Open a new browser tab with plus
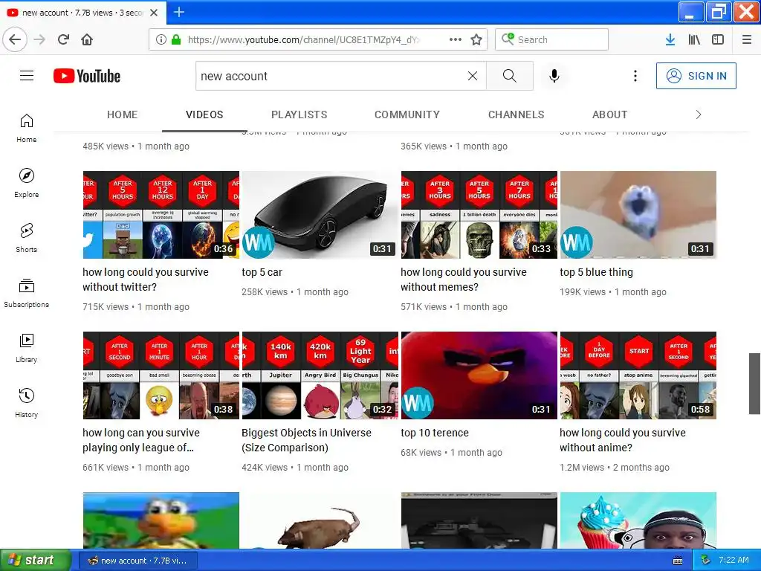The image size is (761, 571). 179,12
